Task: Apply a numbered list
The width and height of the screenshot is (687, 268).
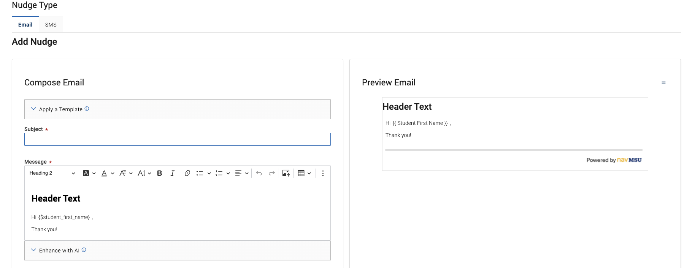Action: [x=219, y=173]
